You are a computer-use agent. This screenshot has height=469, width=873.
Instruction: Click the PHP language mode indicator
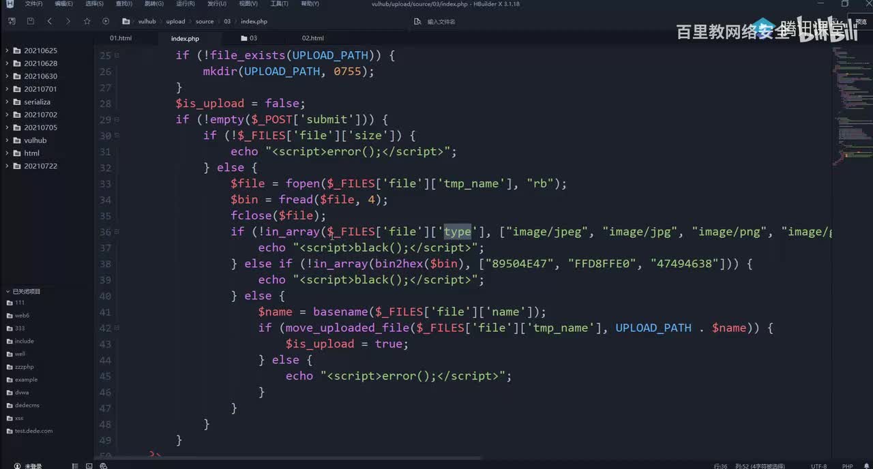[848, 466]
